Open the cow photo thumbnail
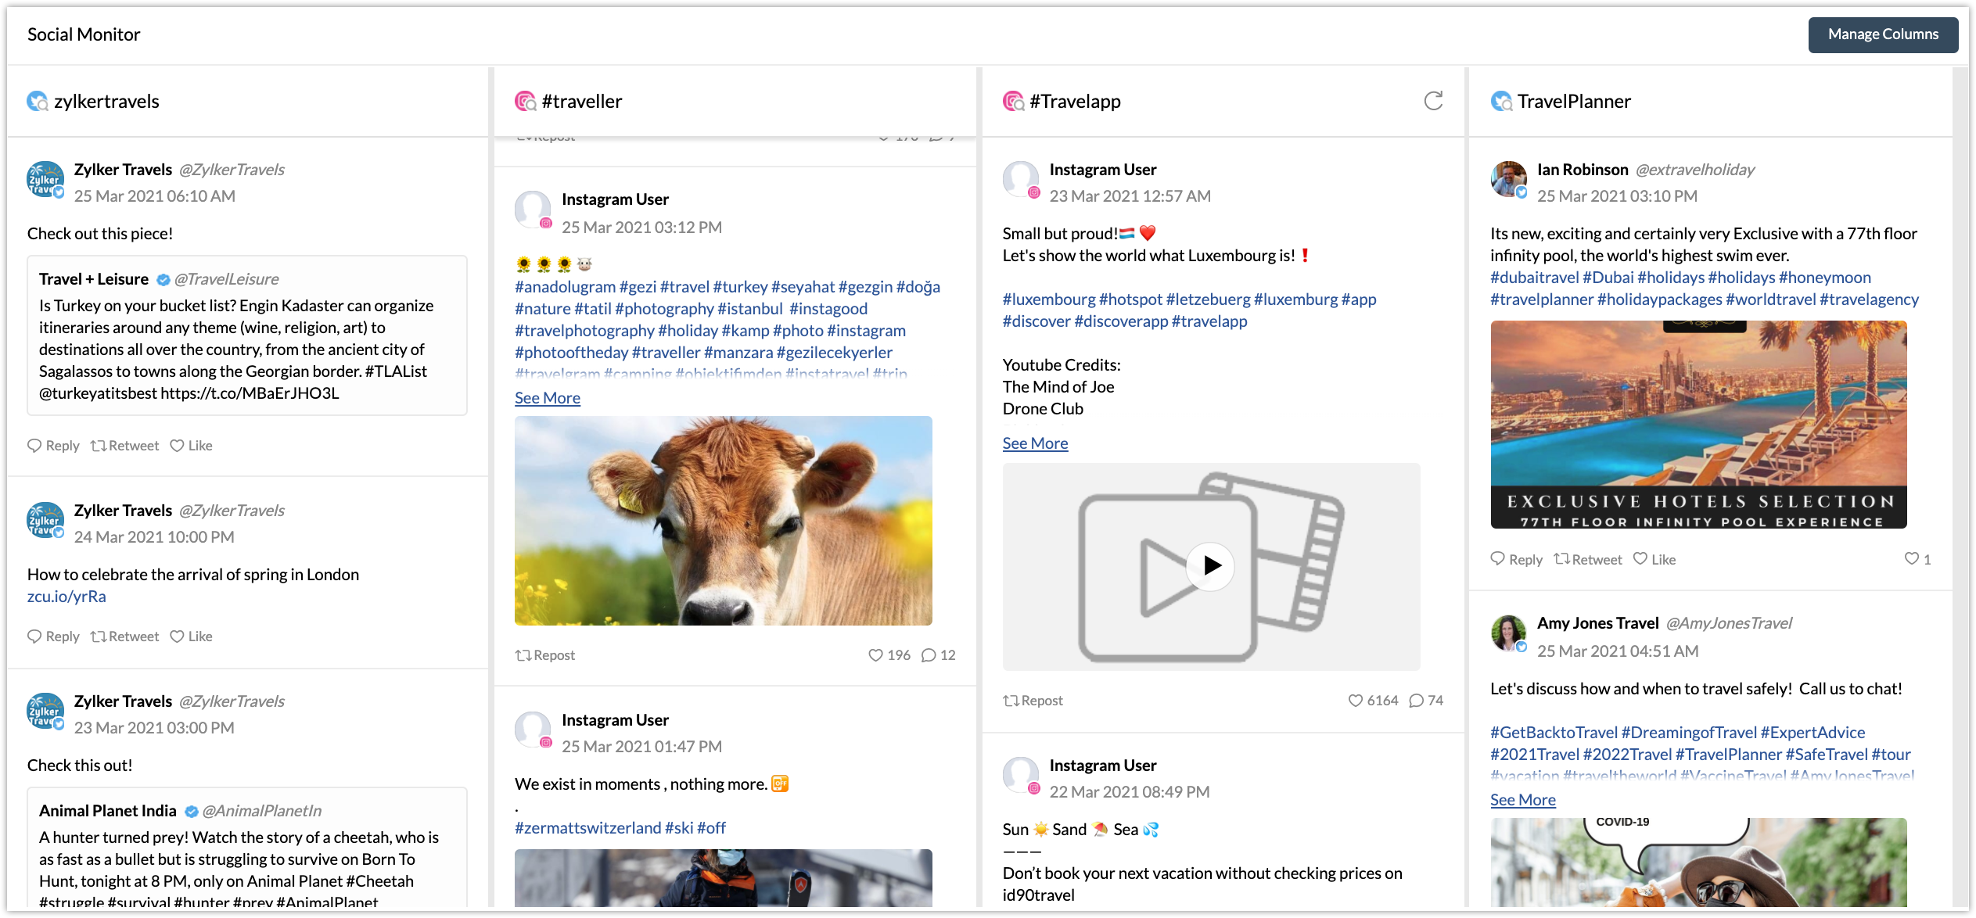 click(x=724, y=521)
